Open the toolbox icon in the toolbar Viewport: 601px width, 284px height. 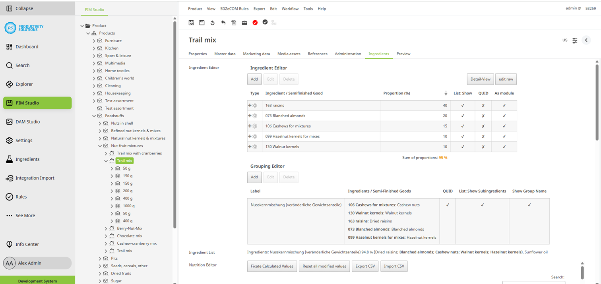pos(244,23)
